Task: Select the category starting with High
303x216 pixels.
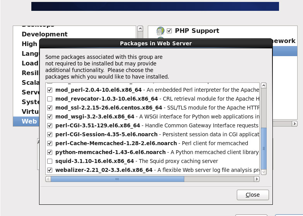Action: [29, 44]
